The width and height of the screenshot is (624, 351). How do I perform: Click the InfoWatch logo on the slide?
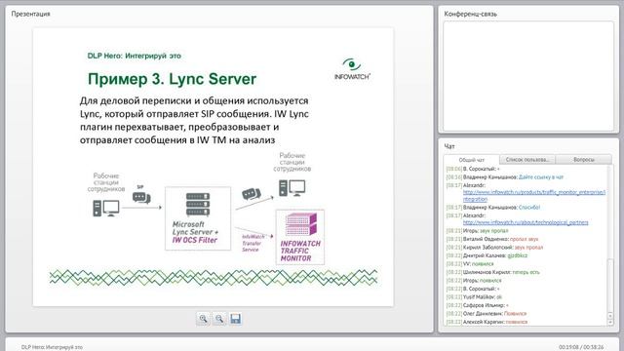pyautogui.click(x=352, y=69)
